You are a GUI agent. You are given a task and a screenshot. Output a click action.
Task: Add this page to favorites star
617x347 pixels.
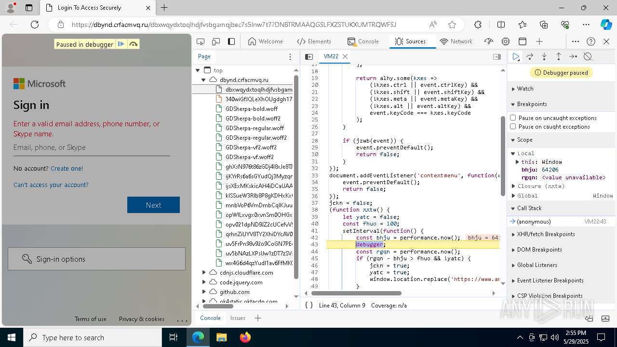(x=452, y=25)
